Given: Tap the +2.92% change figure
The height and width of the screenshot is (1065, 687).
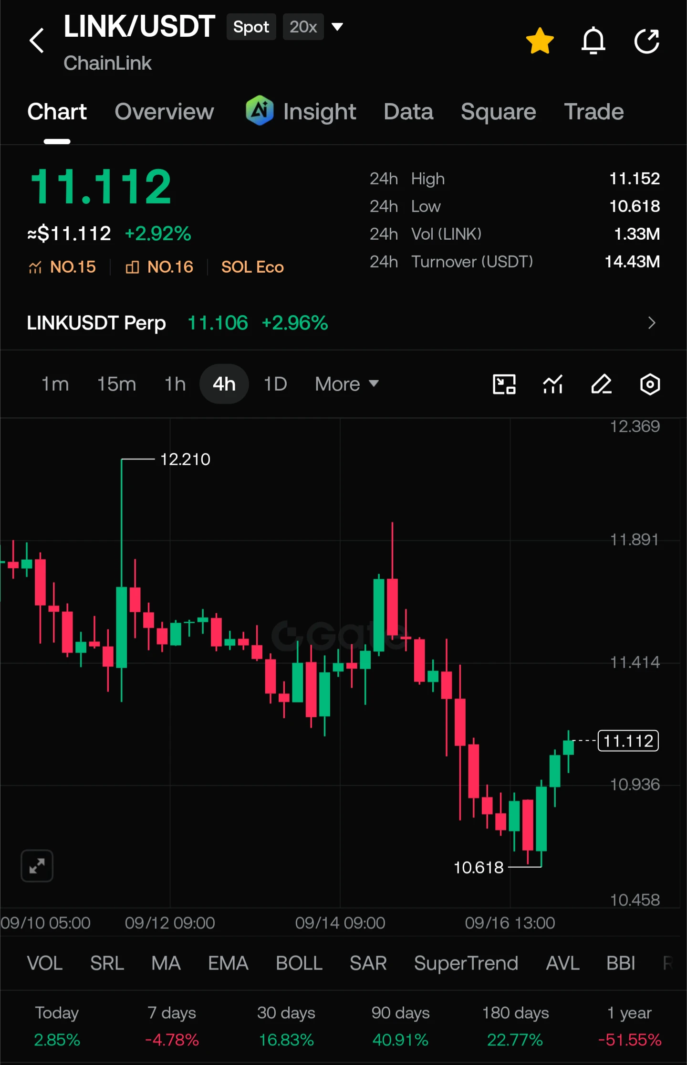Looking at the screenshot, I should point(158,234).
